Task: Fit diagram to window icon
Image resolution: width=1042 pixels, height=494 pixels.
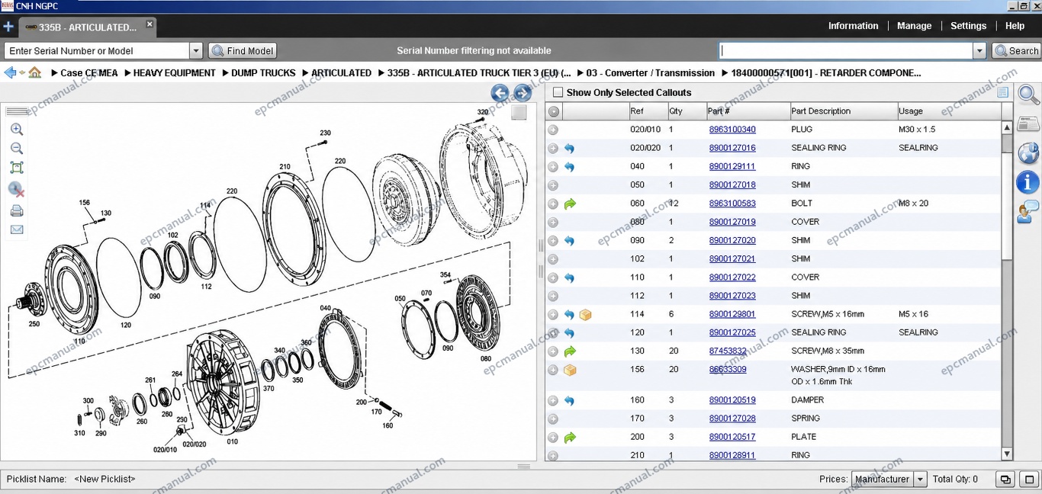Action: (x=17, y=168)
